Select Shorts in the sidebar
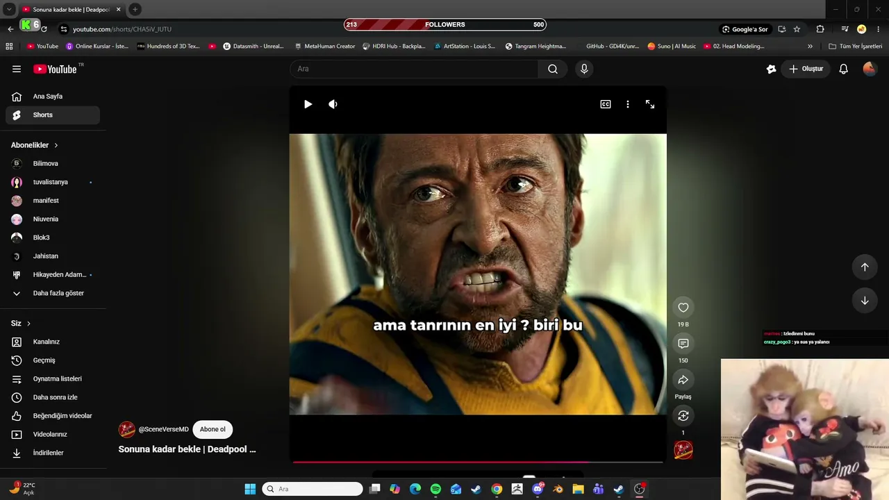Screen dimensions: 889x500 click(53, 115)
